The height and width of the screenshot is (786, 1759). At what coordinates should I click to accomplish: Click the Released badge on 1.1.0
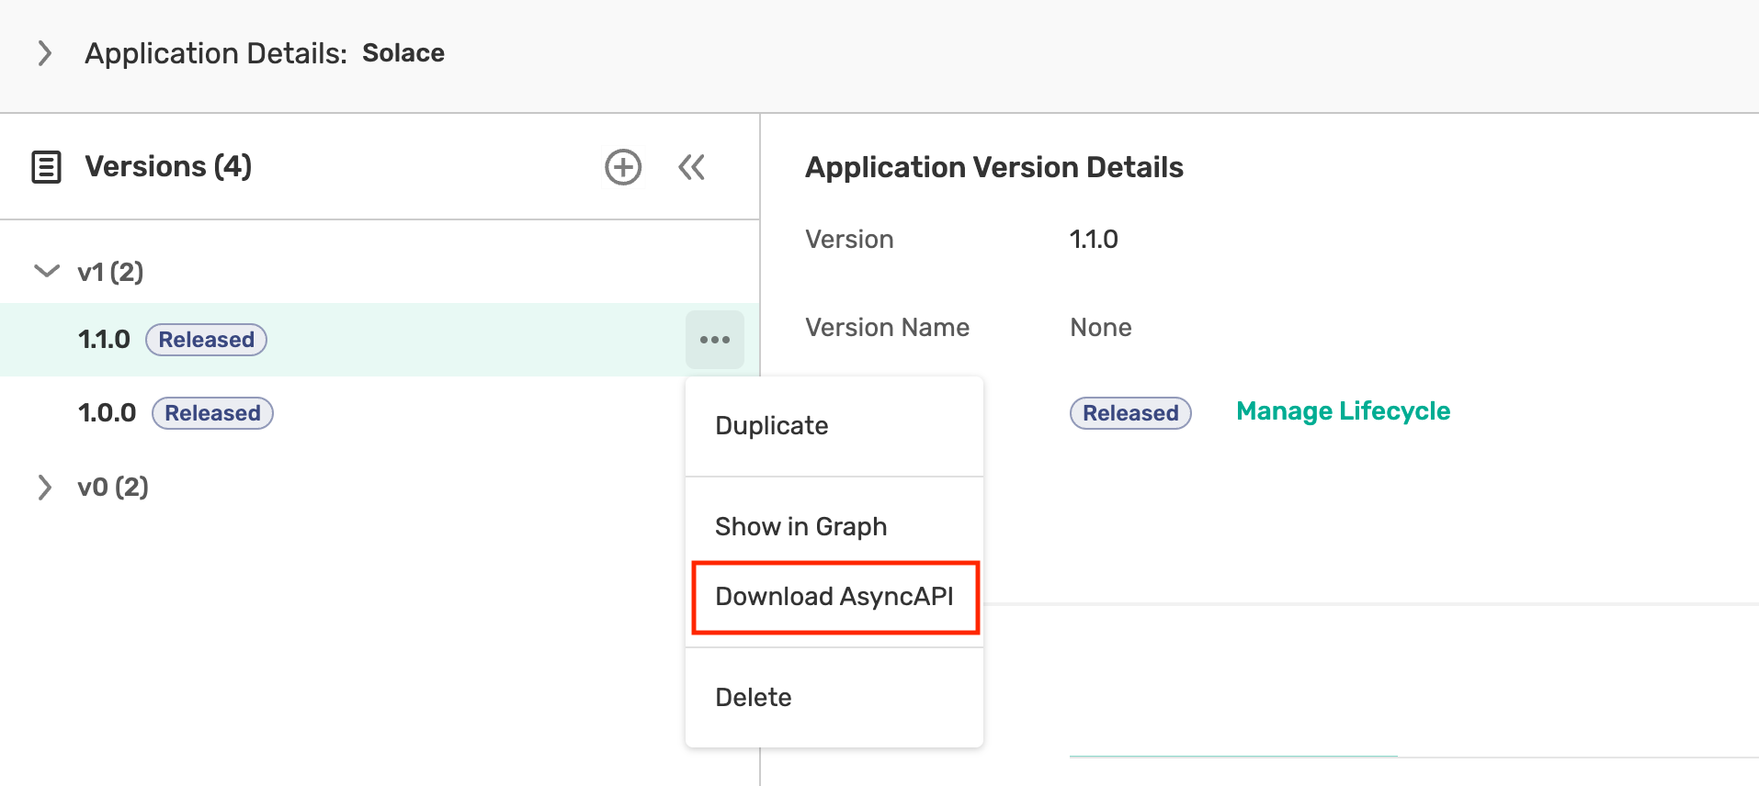206,340
